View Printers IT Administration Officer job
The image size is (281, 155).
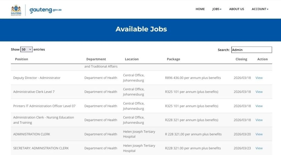pos(259,106)
